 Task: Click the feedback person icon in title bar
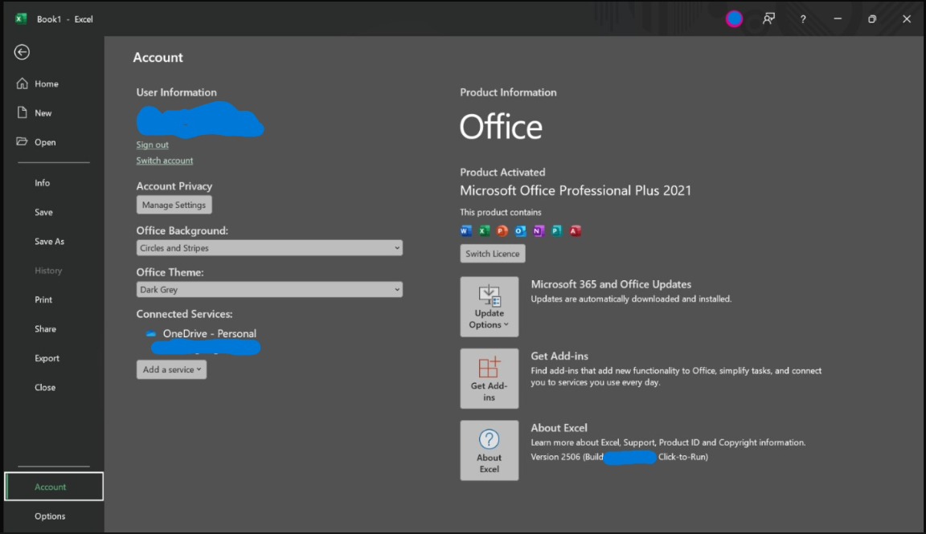coord(768,19)
